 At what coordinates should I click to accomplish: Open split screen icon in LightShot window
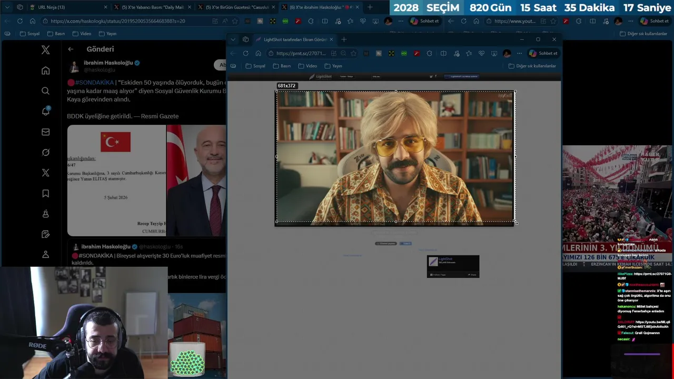[x=443, y=53]
